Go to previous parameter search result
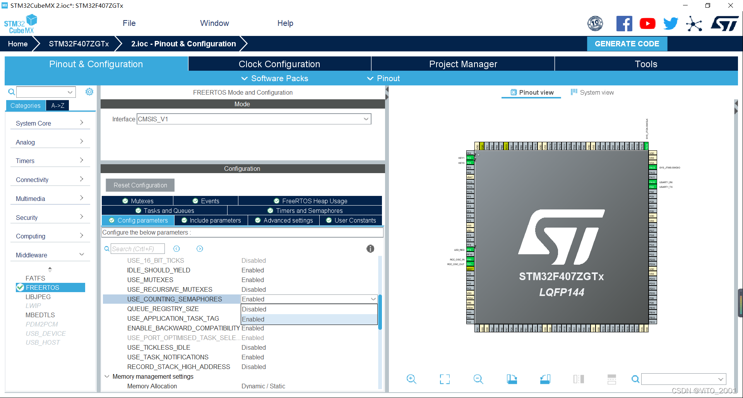The height and width of the screenshot is (398, 743). (x=176, y=249)
